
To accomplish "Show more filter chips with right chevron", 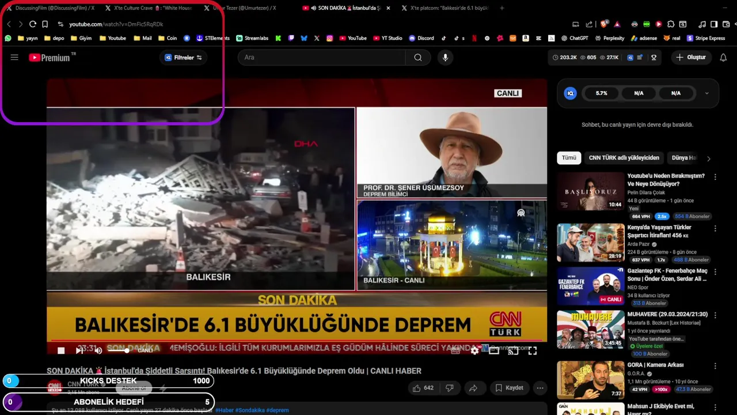I will tap(709, 159).
